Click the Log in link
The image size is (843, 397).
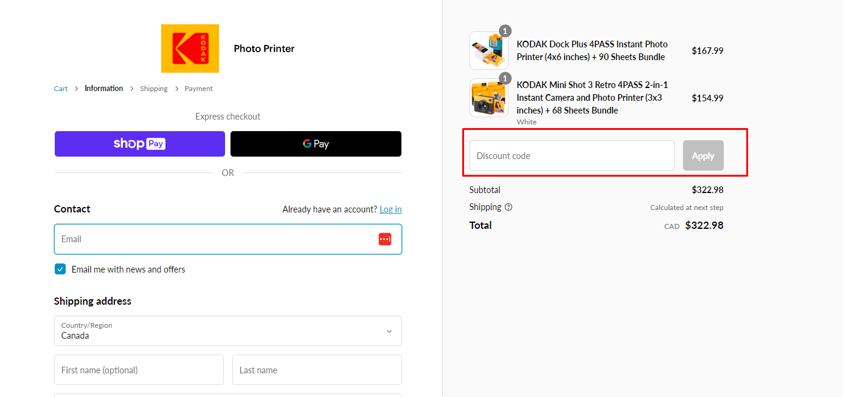pyautogui.click(x=390, y=209)
